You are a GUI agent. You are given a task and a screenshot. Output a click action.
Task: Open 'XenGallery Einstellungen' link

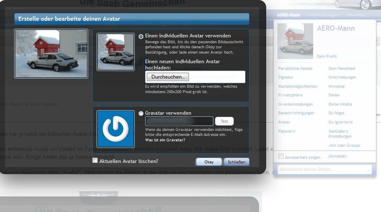340,134
